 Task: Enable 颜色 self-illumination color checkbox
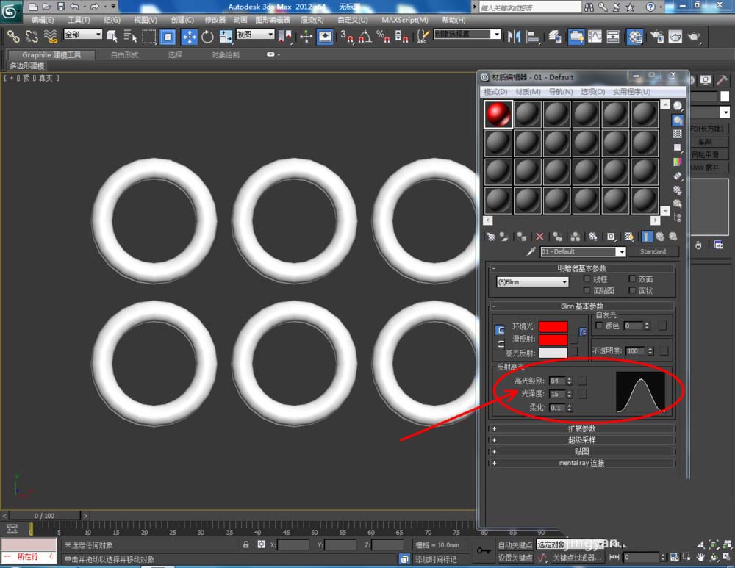(599, 326)
